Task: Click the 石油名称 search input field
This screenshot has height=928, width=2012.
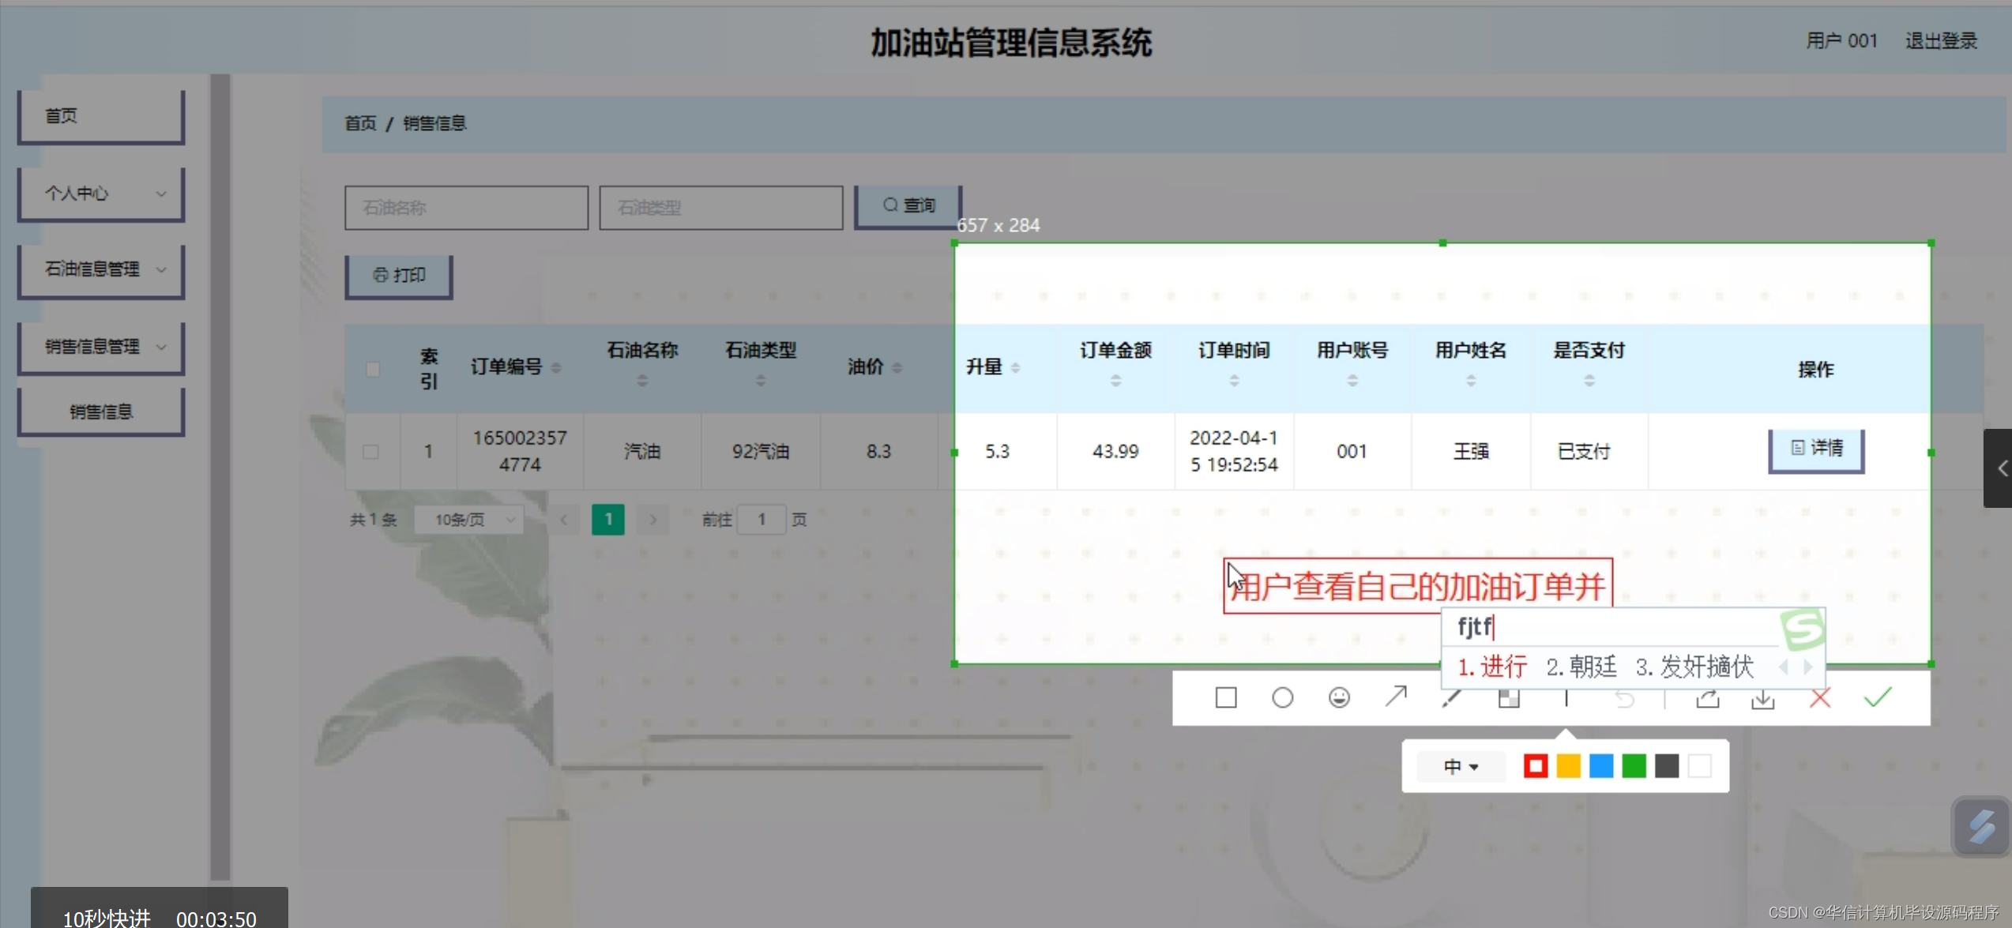Action: pyautogui.click(x=466, y=208)
